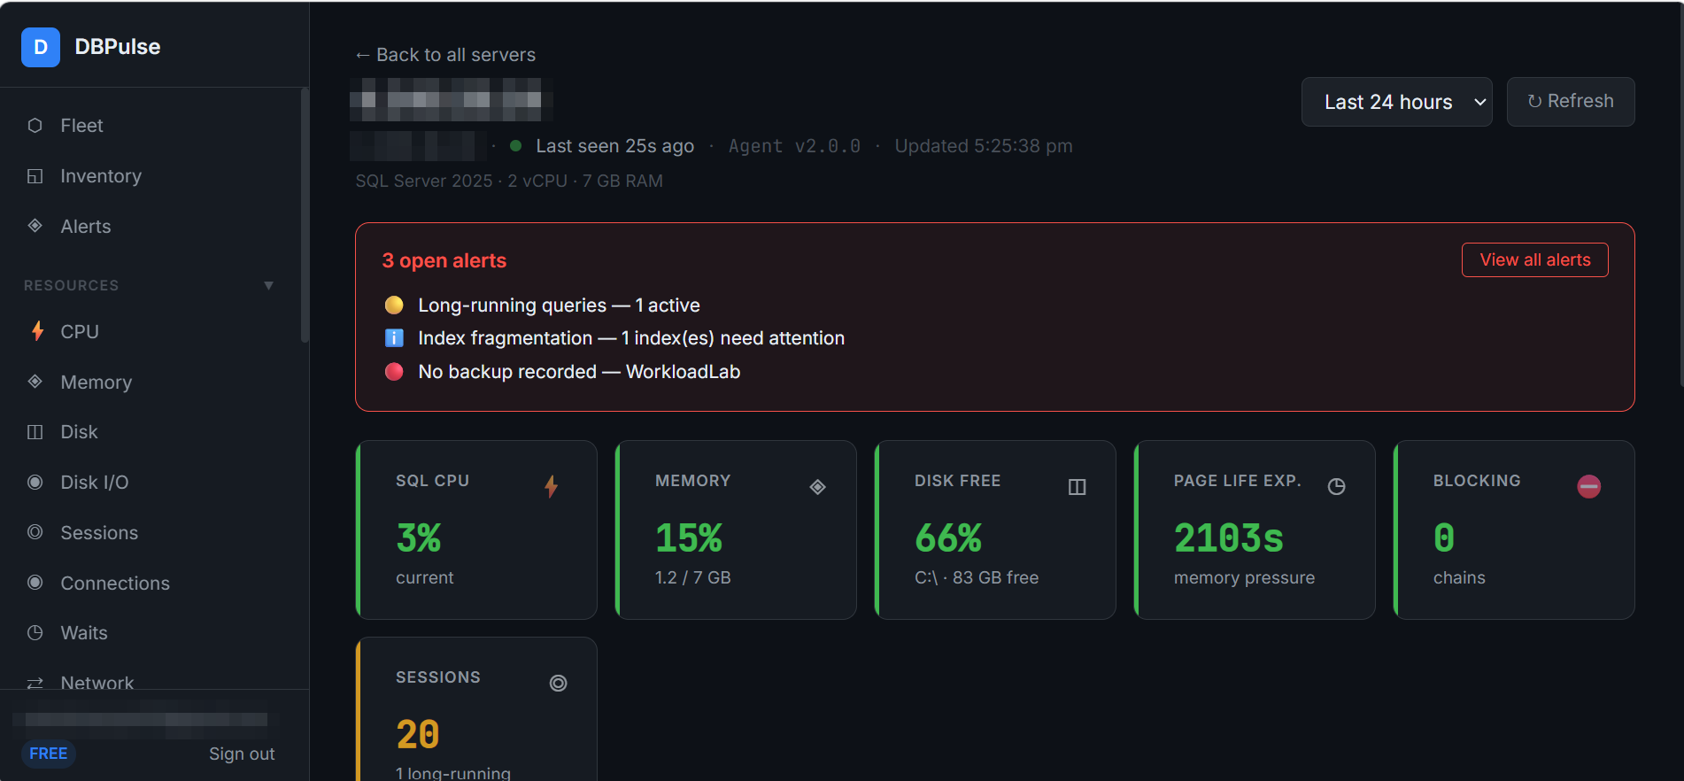Open Waits resource page
The image size is (1684, 781).
coord(84,633)
